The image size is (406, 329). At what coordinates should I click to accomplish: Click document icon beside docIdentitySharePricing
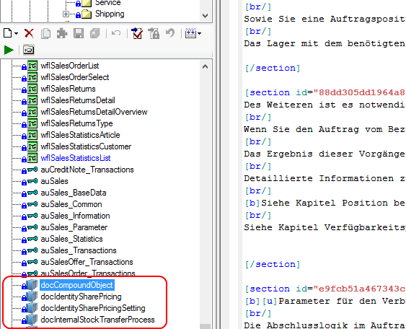click(32, 297)
